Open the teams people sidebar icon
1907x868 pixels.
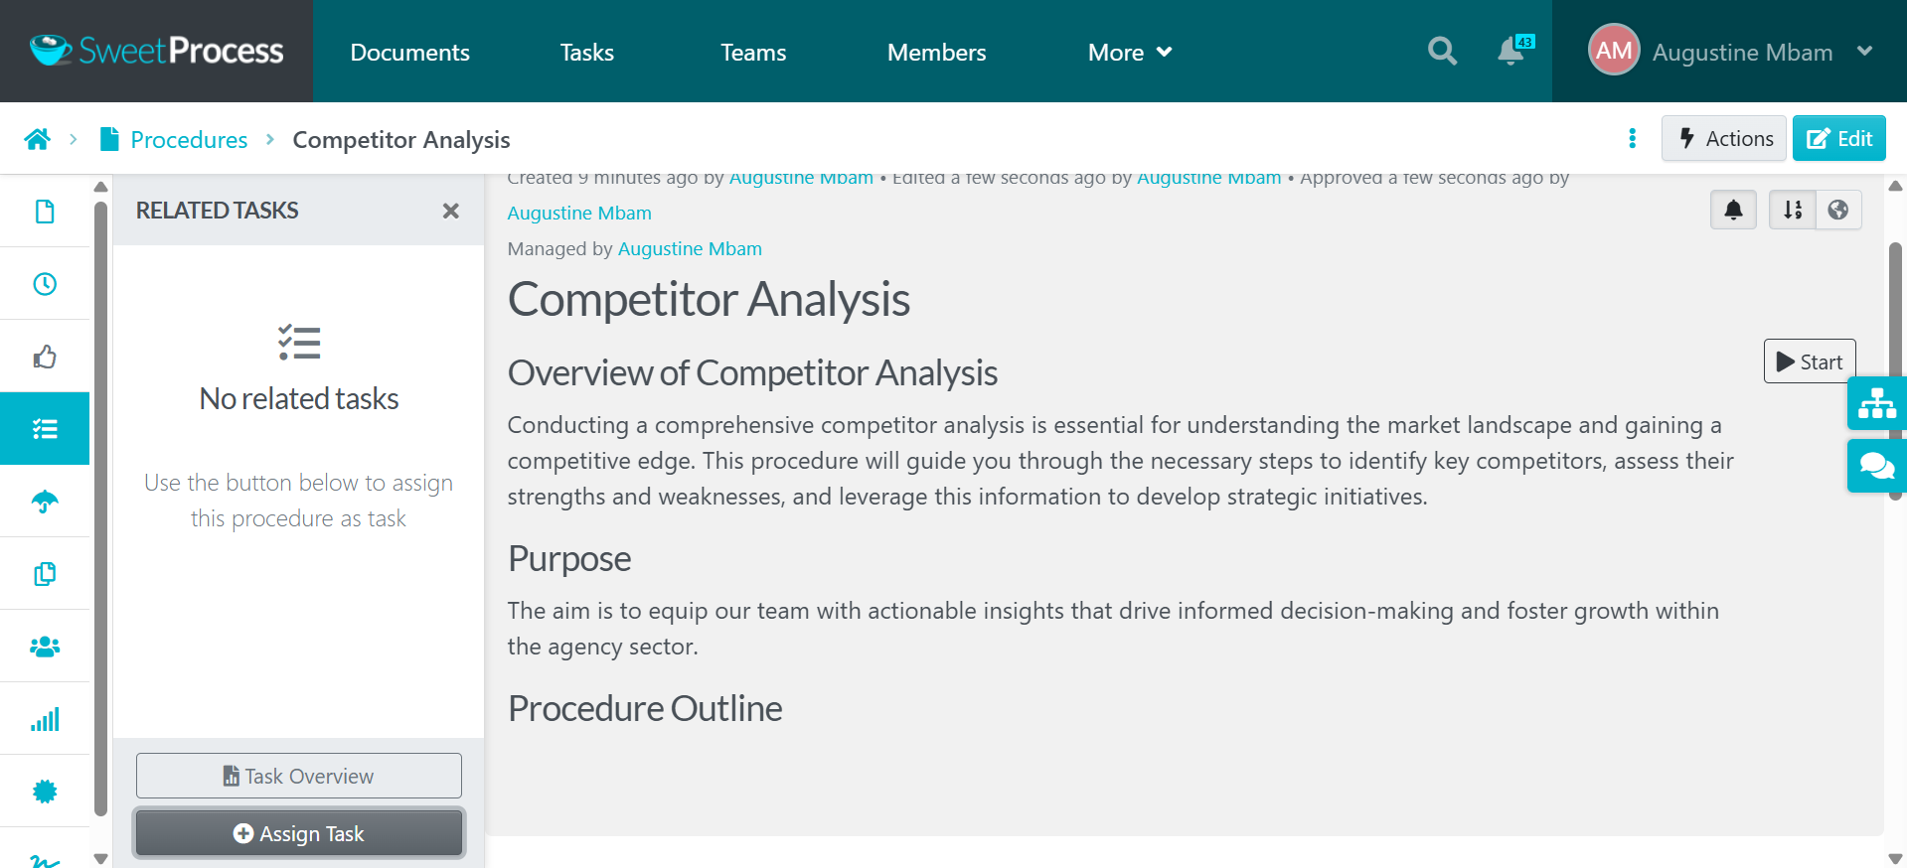click(x=45, y=647)
